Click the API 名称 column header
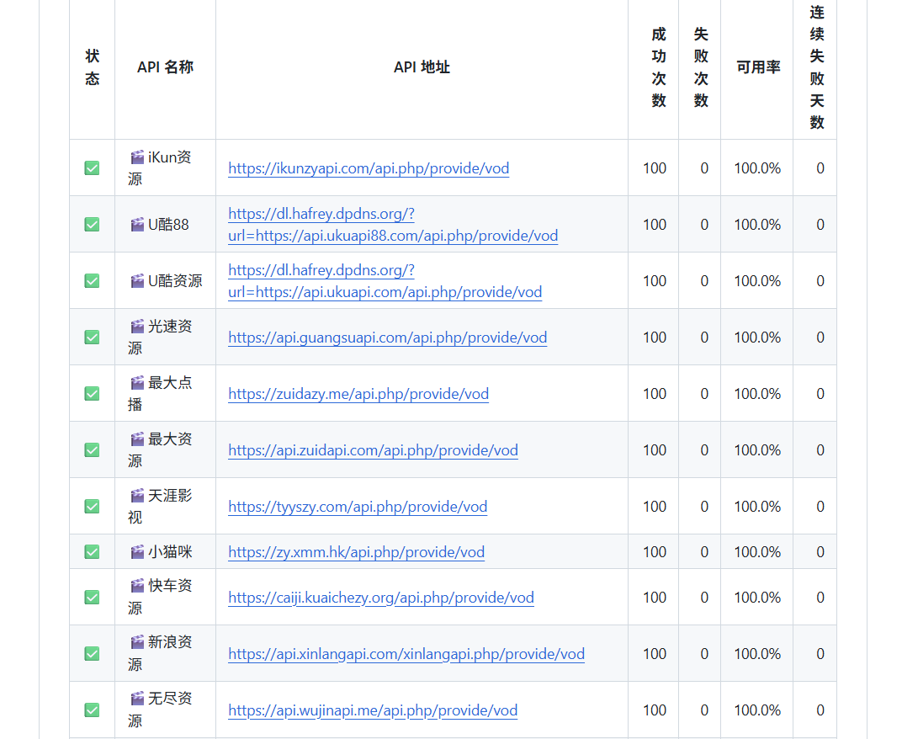 [165, 67]
